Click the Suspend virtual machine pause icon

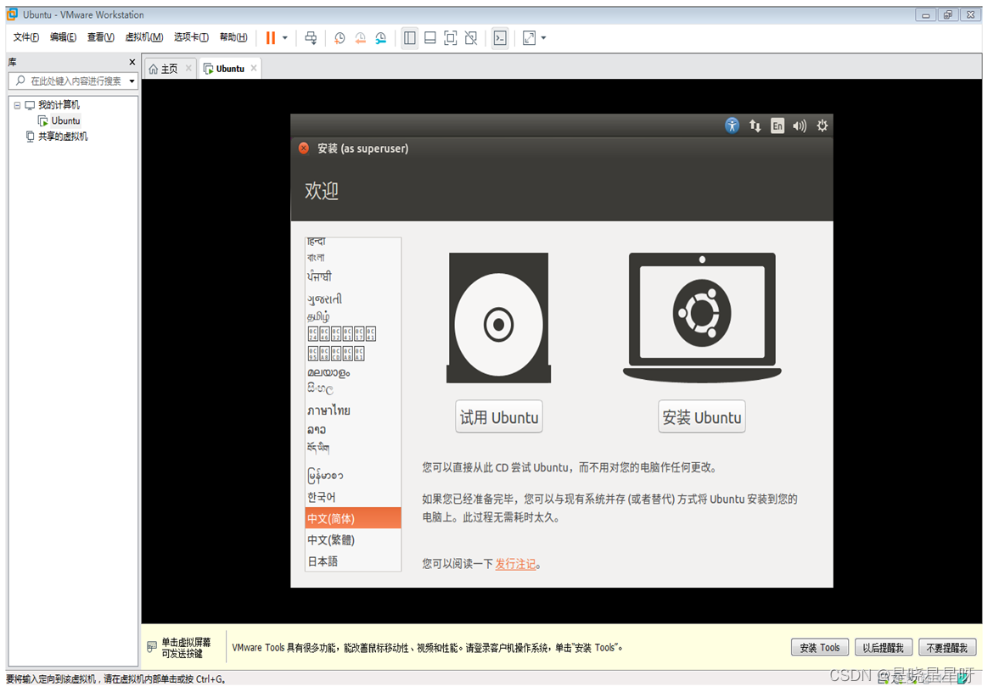[269, 37]
